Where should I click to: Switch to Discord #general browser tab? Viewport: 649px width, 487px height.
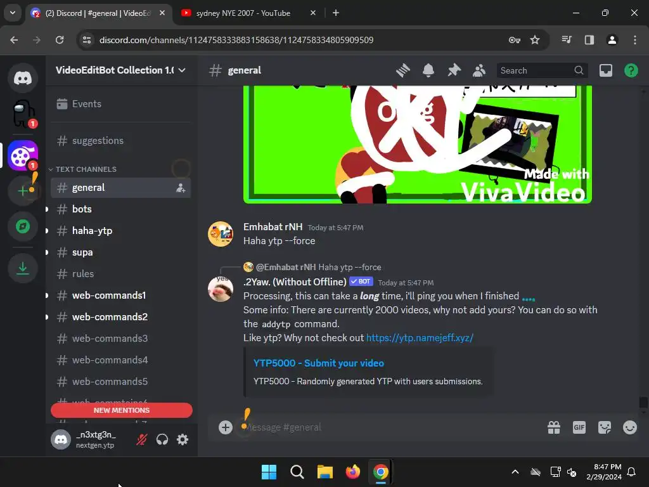[98, 13]
